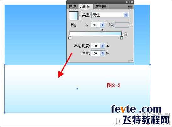Click the aspect ratio icon
Image resolution: width=172 pixels, height=127 pixels.
pyautogui.click(x=111, y=25)
